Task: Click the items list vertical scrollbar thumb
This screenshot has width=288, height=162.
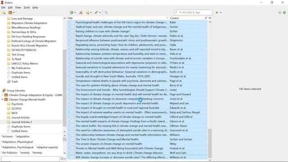Action: tap(210, 143)
